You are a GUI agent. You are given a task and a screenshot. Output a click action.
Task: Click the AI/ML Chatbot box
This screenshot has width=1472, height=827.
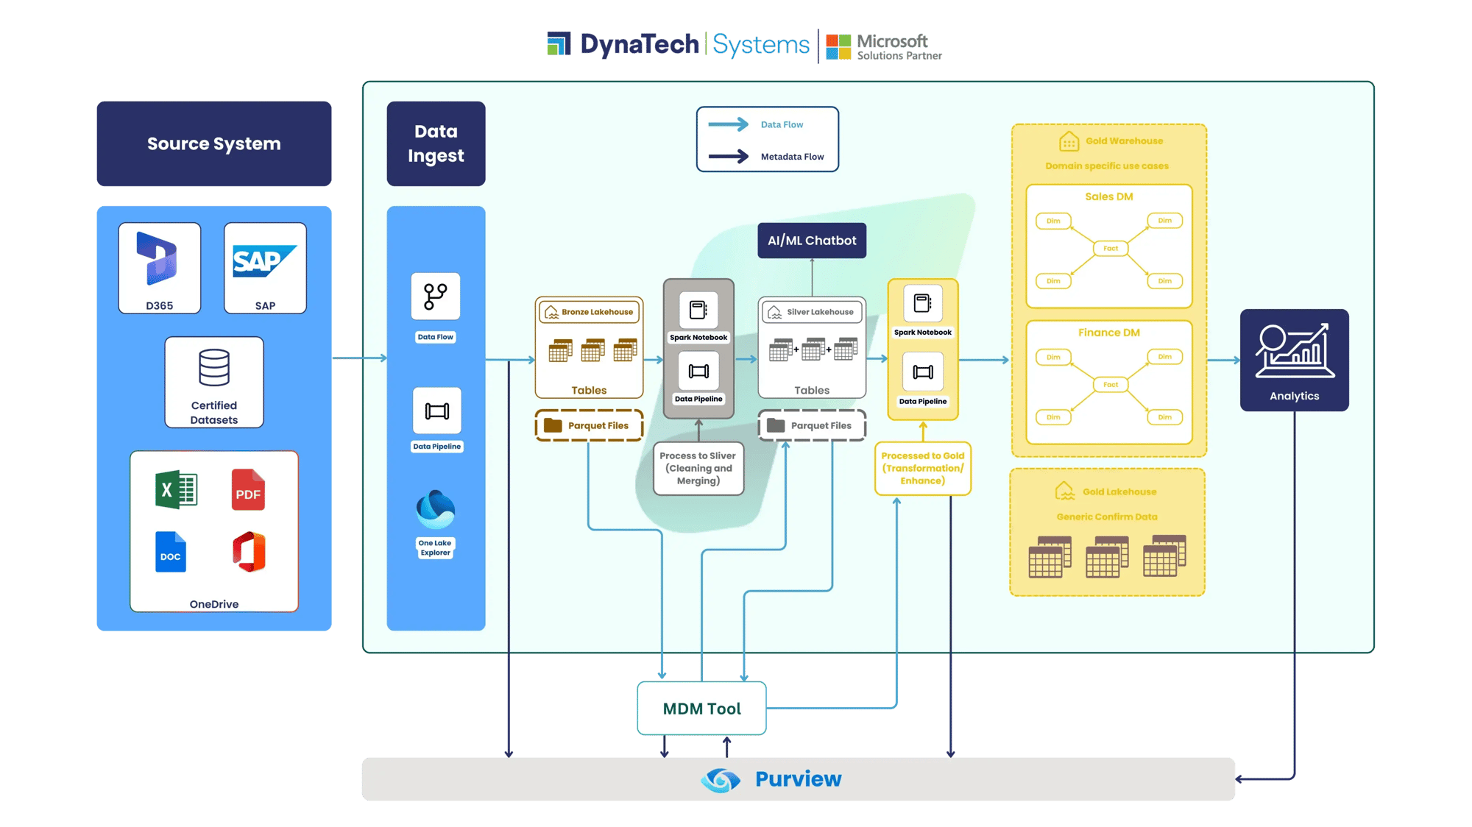(812, 241)
